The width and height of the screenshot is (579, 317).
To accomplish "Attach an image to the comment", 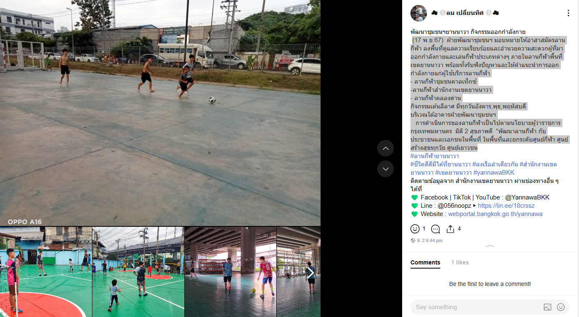I will [x=548, y=307].
